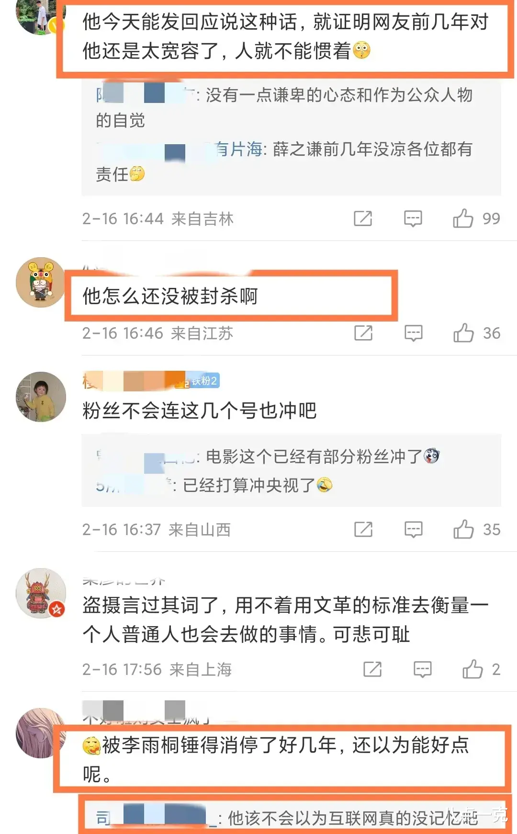Share the comment posted at 16:46
Image resolution: width=517 pixels, height=834 pixels.
point(363,333)
